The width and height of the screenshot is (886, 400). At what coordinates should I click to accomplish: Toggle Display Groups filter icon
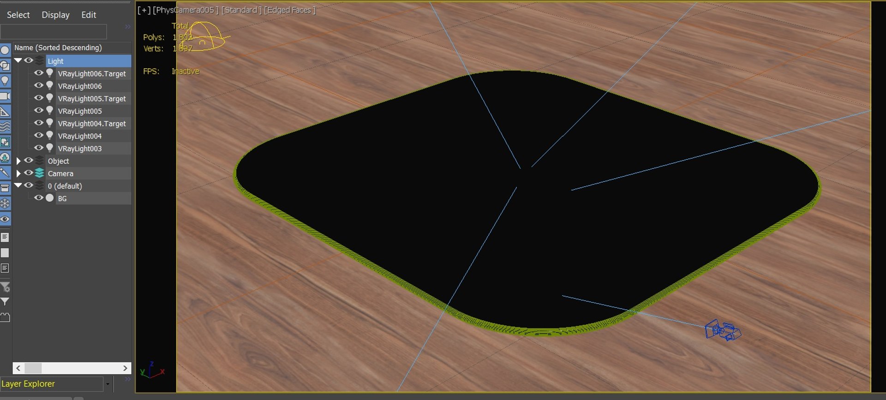pyautogui.click(x=5, y=142)
